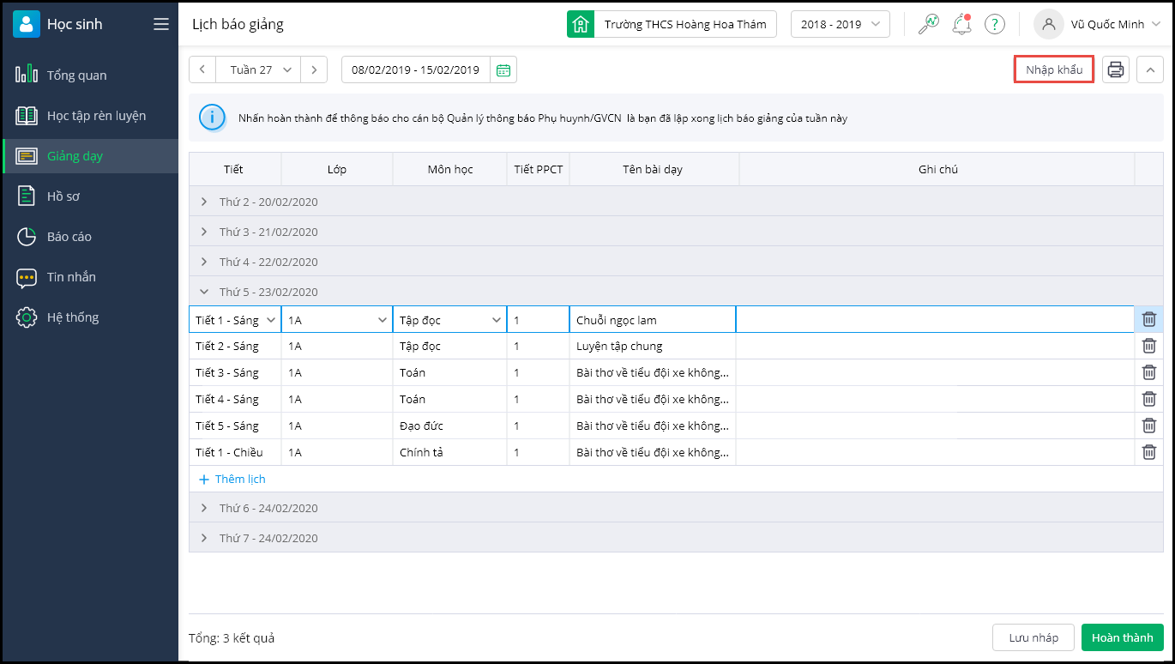Delete the Tiết 2 - Sáng row
This screenshot has height=664, width=1175.
[x=1148, y=346]
